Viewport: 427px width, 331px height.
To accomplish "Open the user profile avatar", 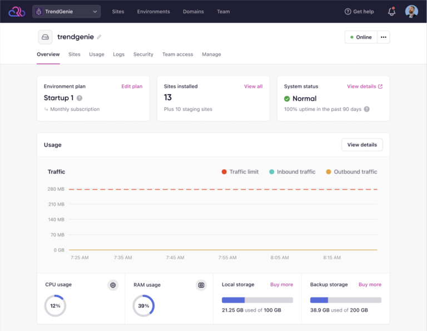I will [411, 12].
